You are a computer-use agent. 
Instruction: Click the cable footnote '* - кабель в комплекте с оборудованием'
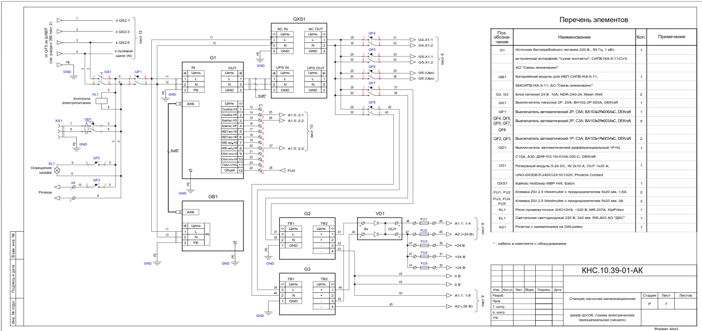coord(529,244)
